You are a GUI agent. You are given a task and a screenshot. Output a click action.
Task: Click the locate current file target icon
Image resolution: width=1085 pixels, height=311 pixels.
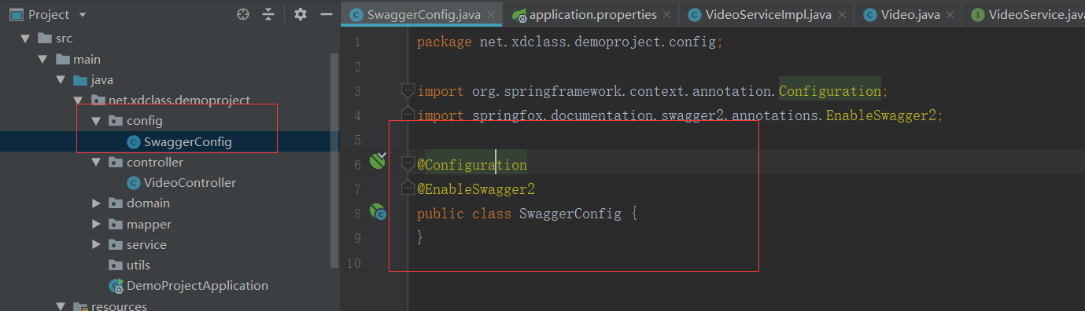point(243,14)
